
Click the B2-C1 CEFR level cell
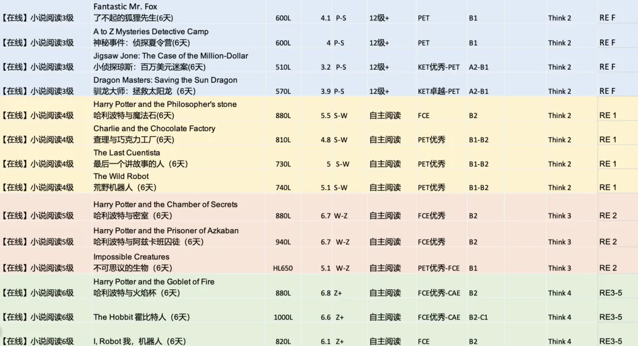pos(478,317)
